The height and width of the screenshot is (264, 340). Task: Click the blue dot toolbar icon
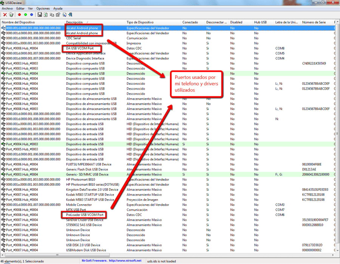point(31,15)
